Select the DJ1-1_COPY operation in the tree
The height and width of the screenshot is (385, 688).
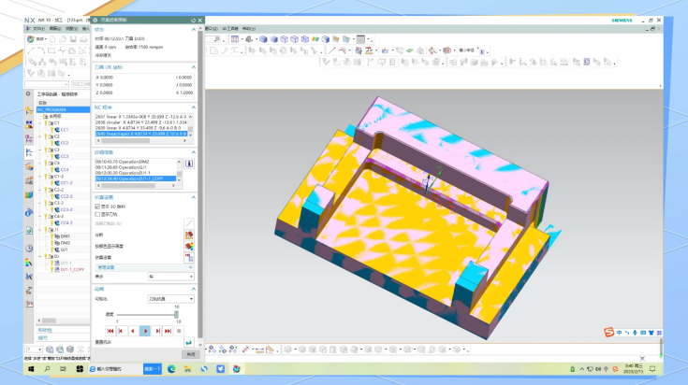[71, 269]
